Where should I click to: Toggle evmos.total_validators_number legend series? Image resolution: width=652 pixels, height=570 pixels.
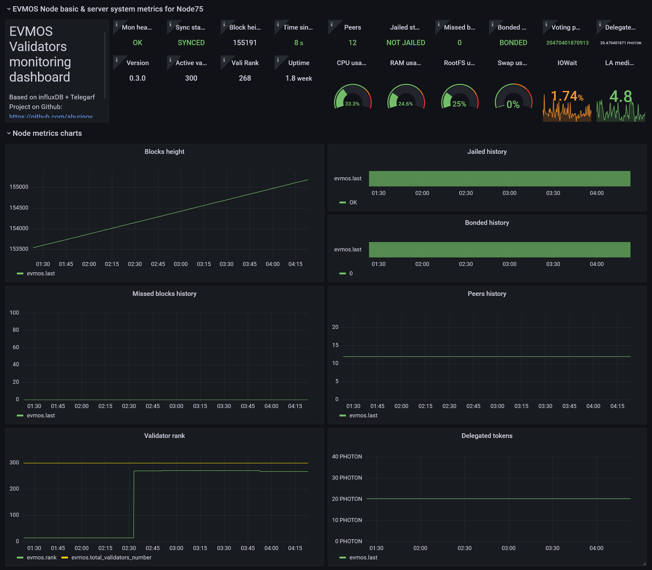point(111,557)
